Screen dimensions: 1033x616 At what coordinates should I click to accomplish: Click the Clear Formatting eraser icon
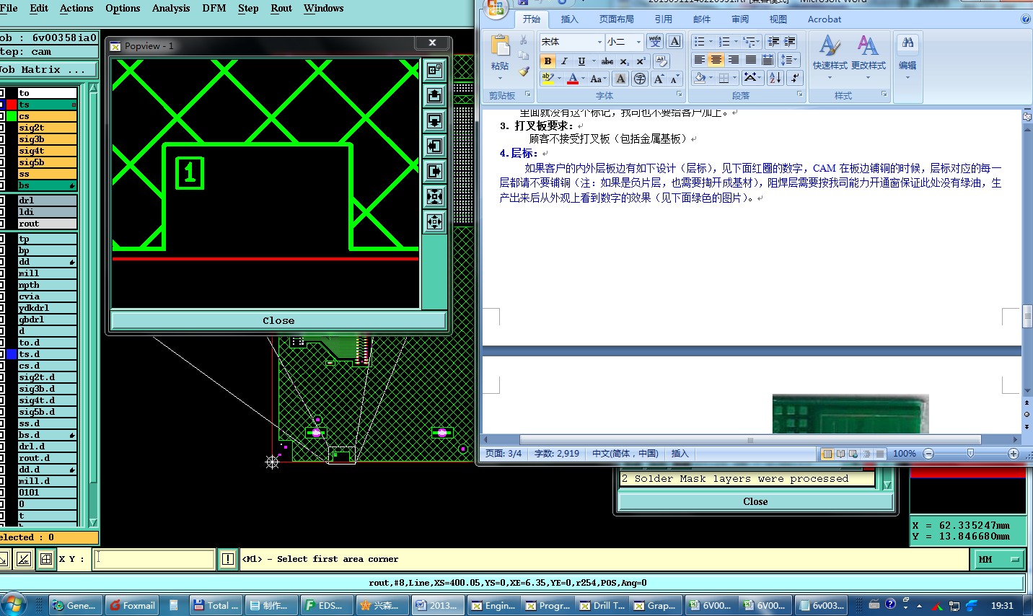click(x=661, y=61)
